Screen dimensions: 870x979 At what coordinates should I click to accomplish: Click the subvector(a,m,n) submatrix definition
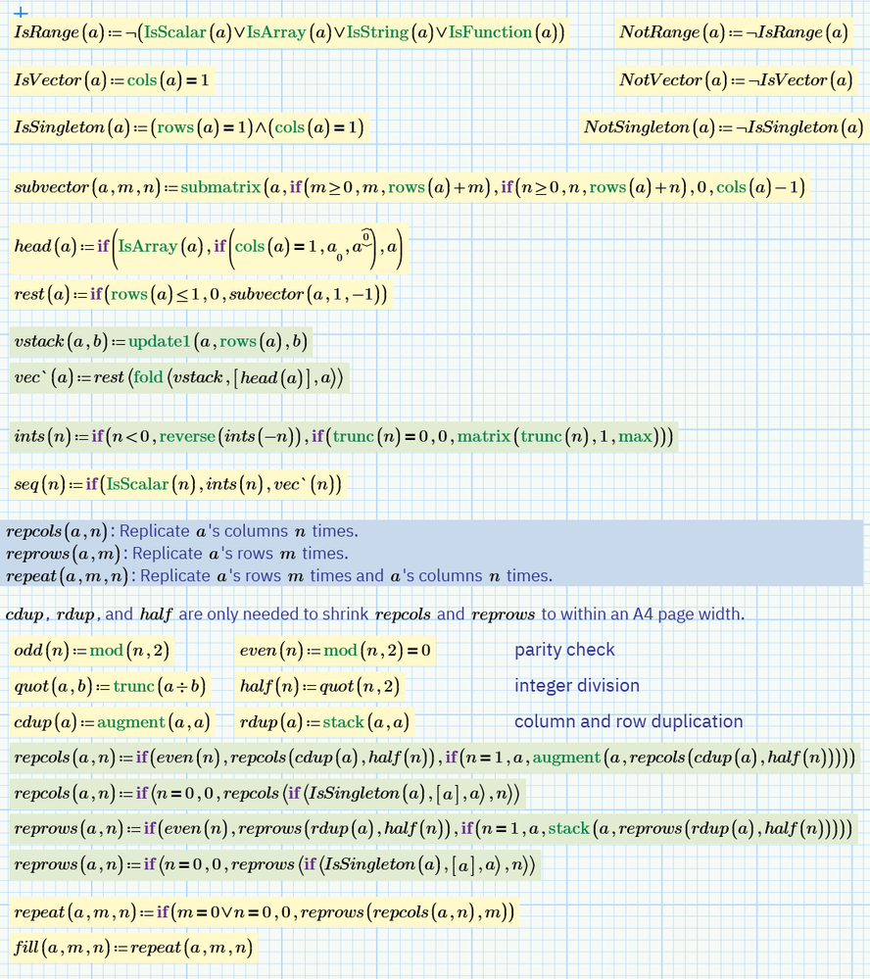411,187
